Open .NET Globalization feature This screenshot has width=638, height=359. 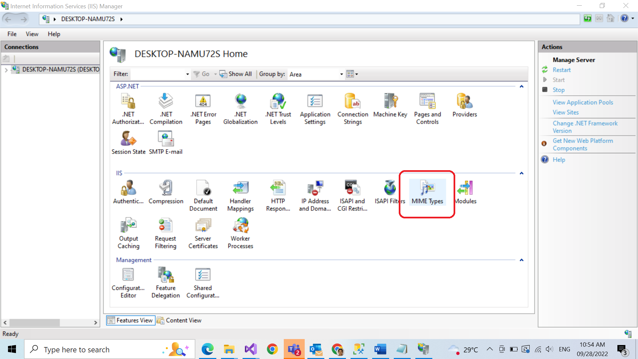[x=241, y=109]
